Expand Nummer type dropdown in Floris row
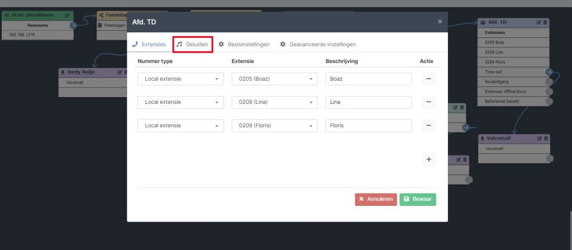 tap(180, 126)
